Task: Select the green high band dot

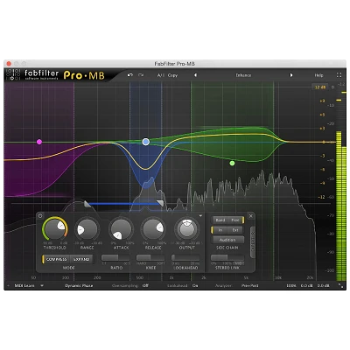Action: (x=232, y=163)
